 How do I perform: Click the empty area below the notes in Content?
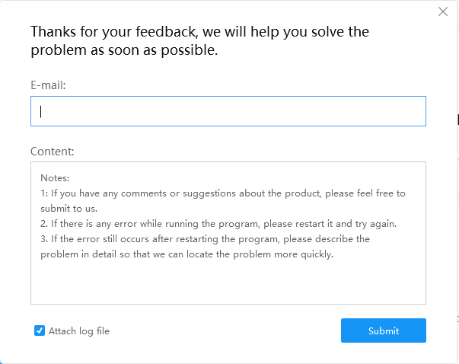tap(228, 283)
